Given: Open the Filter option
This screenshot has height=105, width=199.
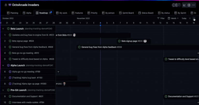Looking at the screenshot, I should 161,18.
